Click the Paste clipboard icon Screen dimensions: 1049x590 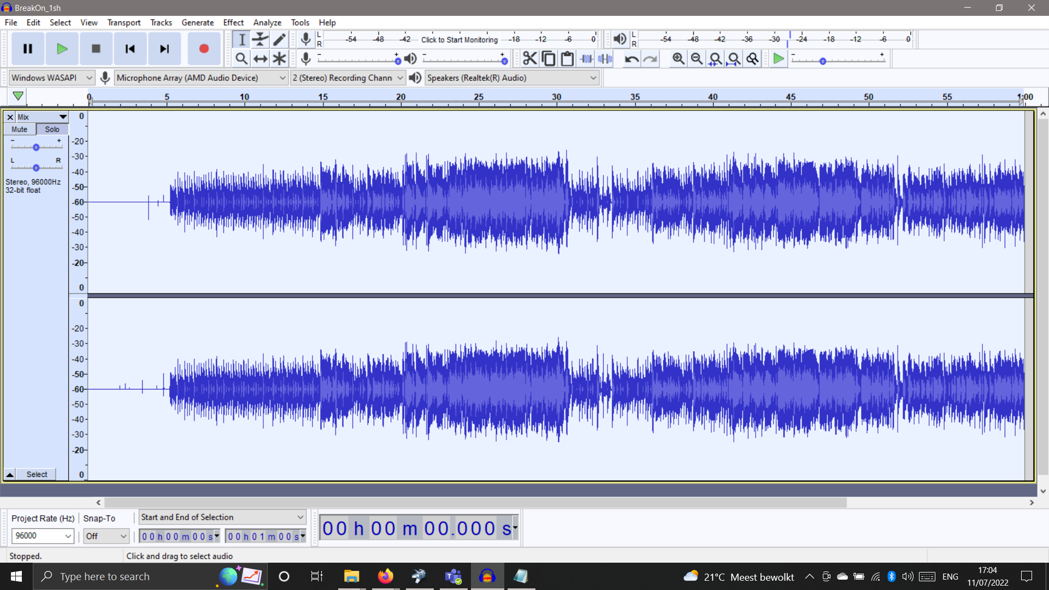[x=567, y=58]
